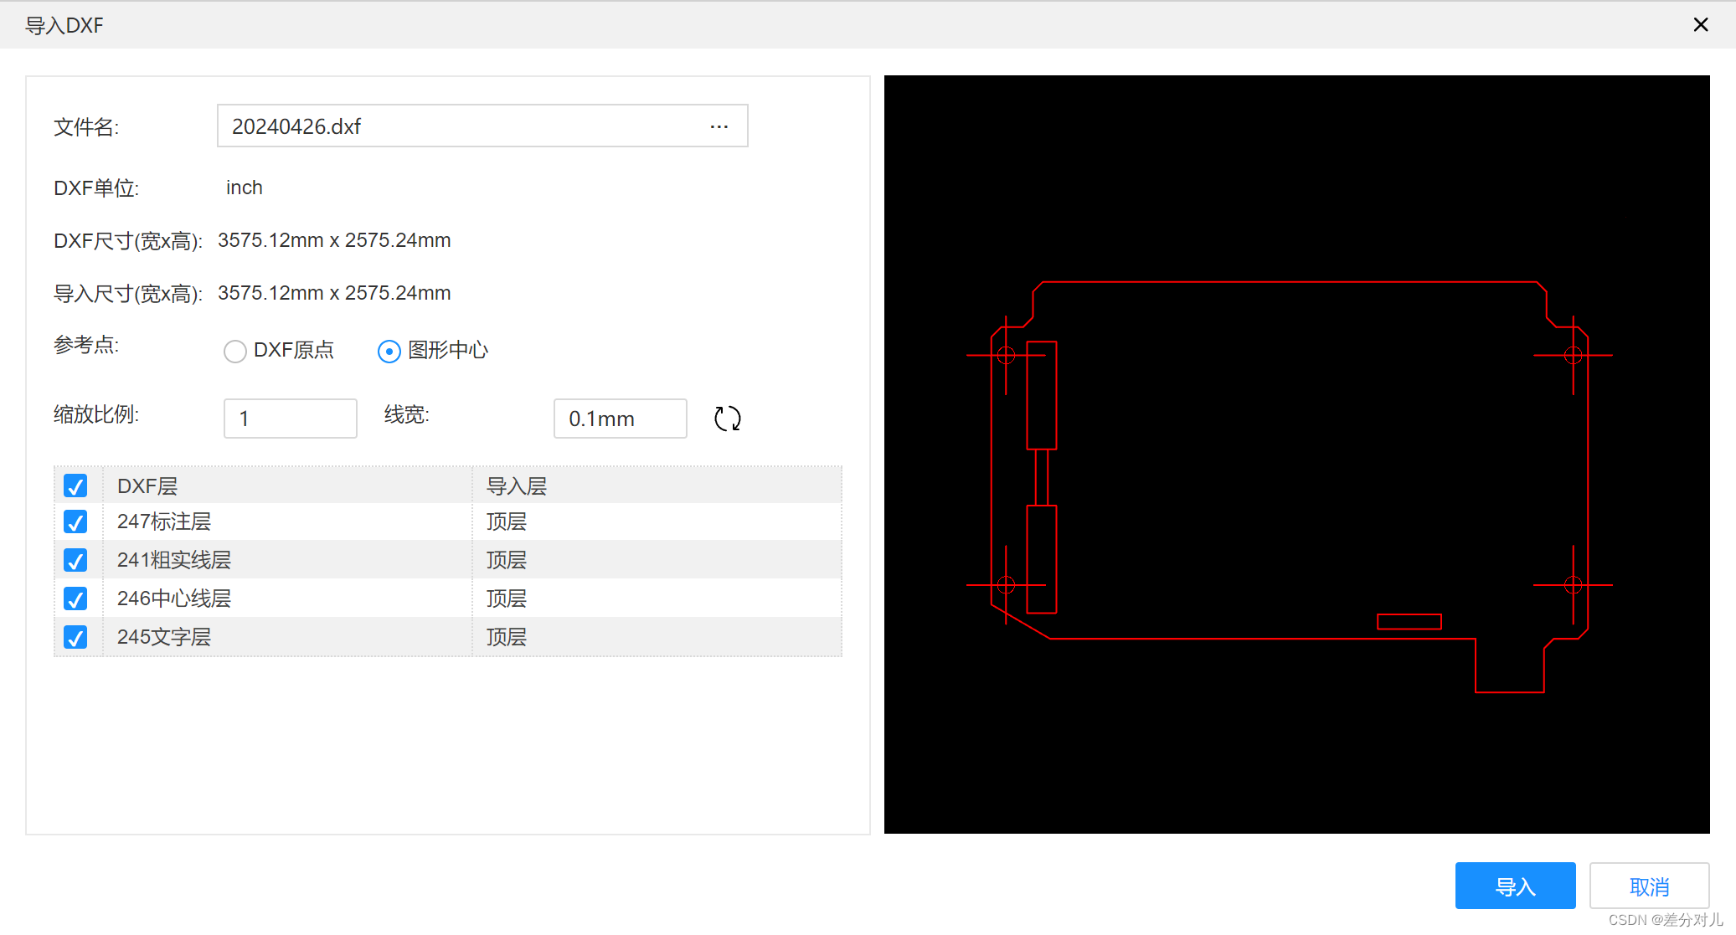Screen dimensions: 1736x935
Task: Uncheck the 241粗实线层 layer checkbox
Action: 75,560
